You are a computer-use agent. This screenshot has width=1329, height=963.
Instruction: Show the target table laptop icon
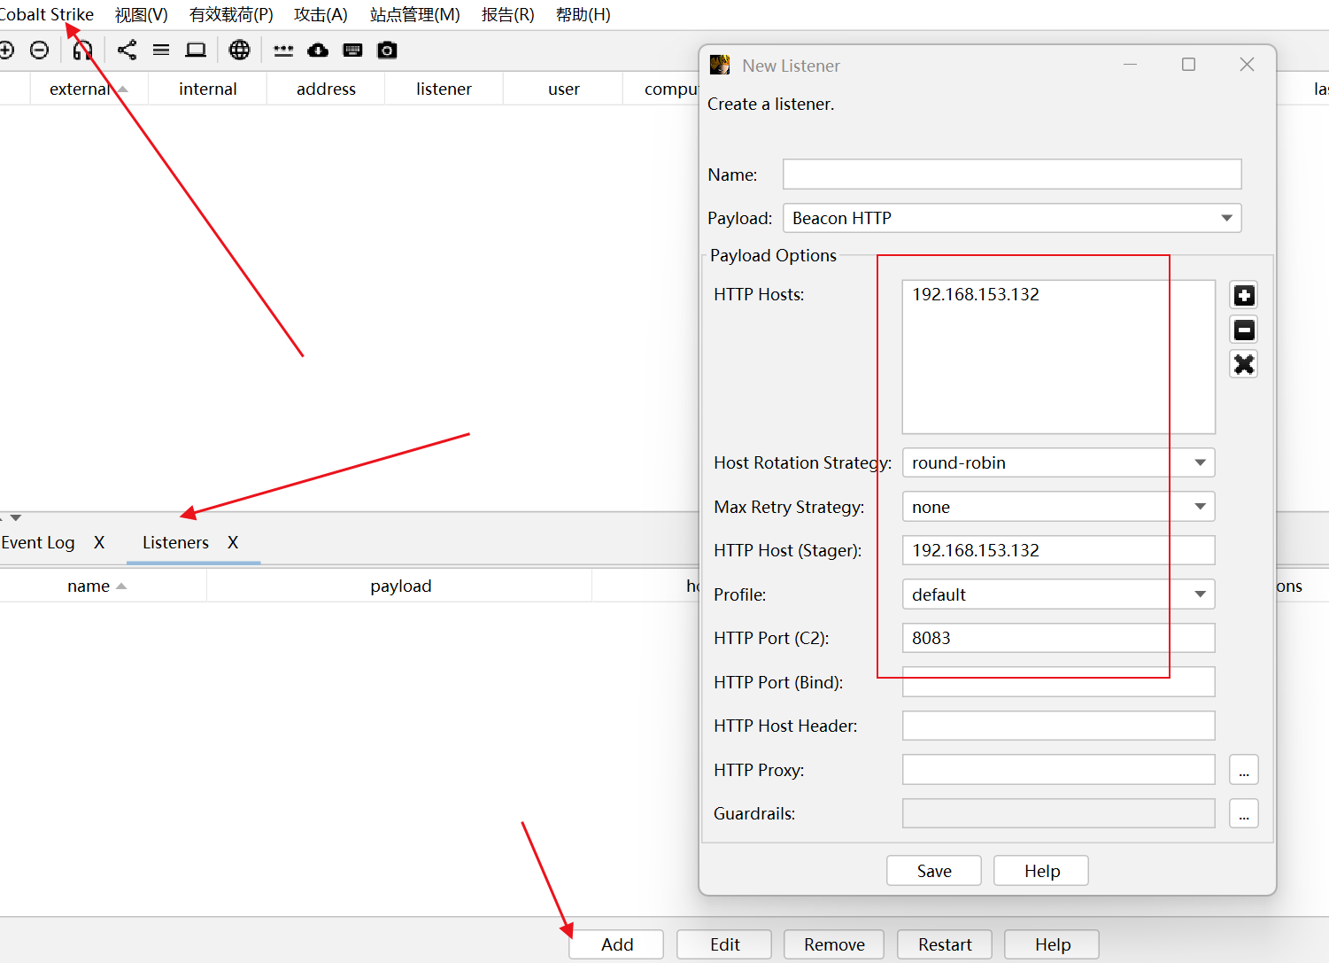tap(196, 50)
